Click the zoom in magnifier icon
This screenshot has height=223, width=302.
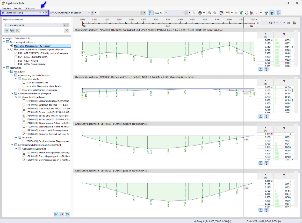click(209, 13)
